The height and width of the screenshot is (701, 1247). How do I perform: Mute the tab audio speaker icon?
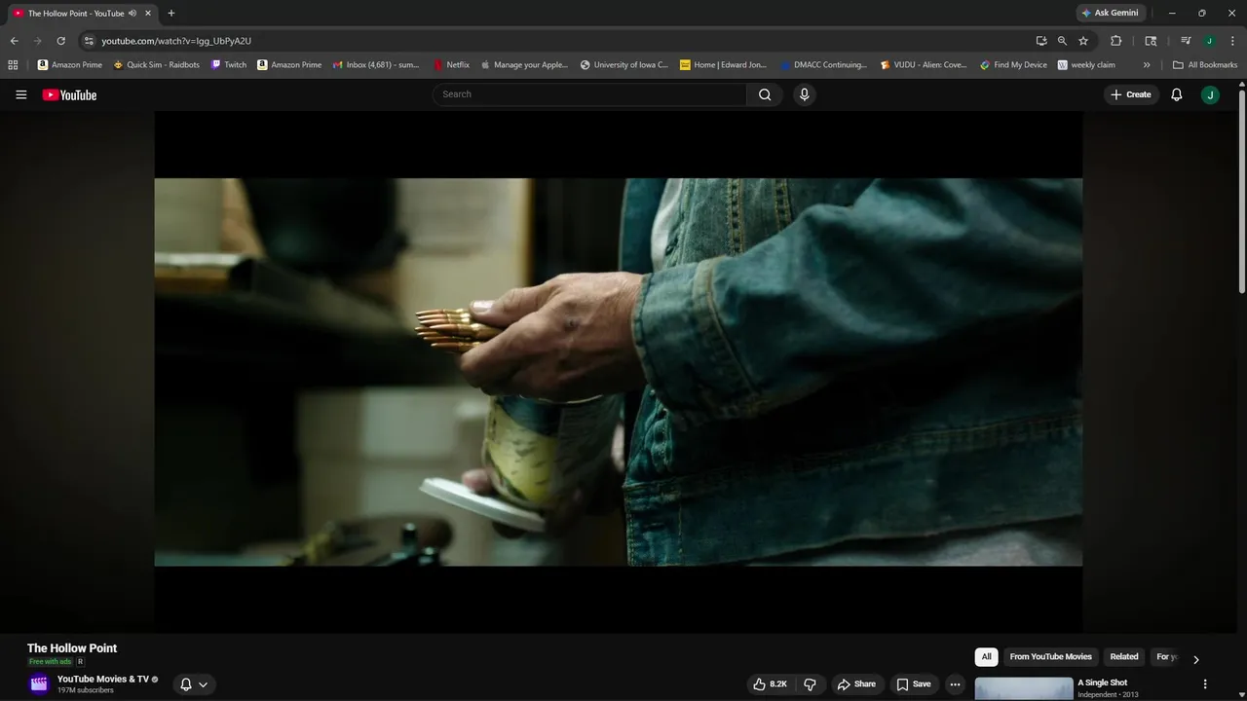coord(132,14)
